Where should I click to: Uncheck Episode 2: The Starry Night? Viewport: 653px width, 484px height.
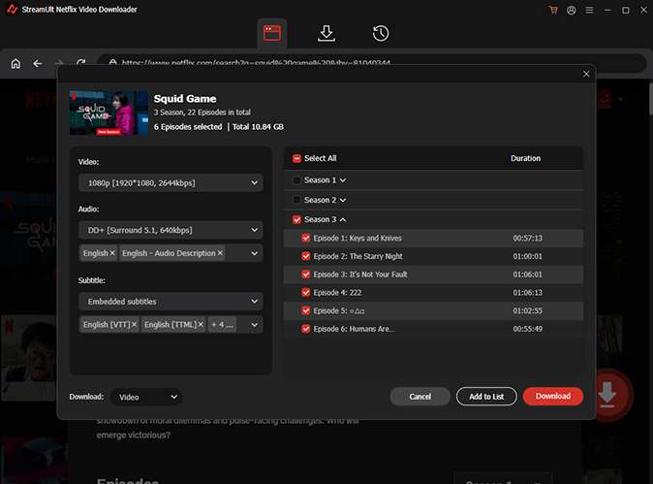pyautogui.click(x=306, y=256)
